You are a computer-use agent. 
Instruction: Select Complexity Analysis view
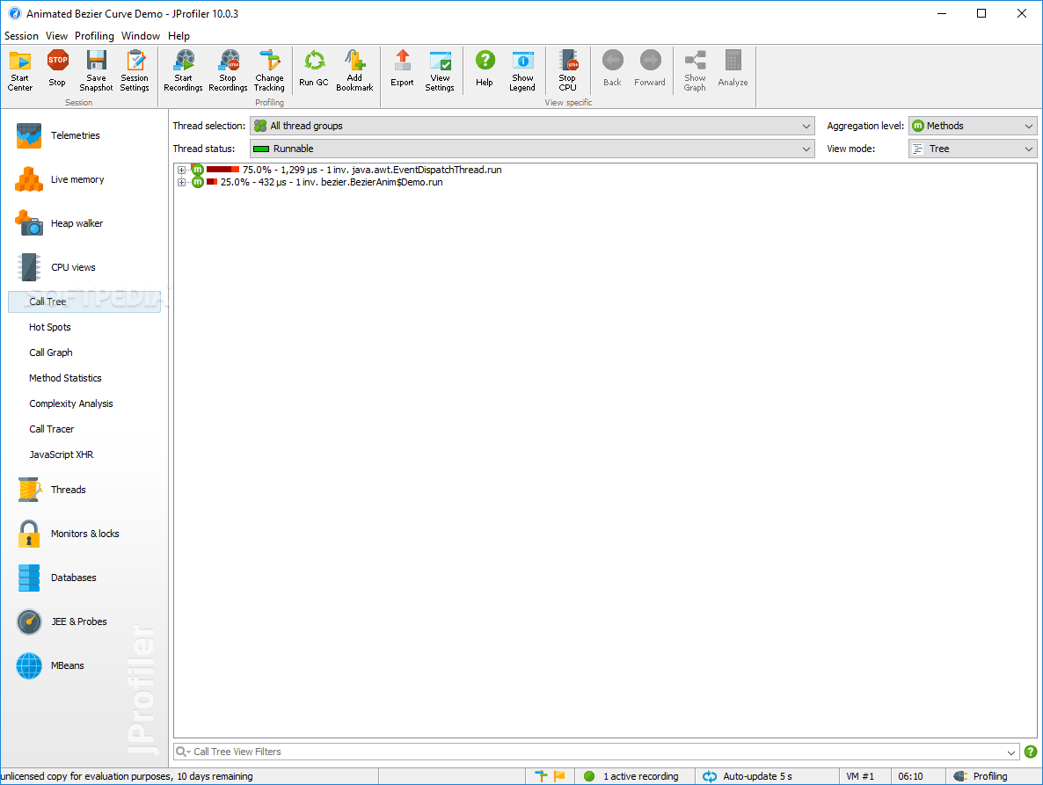tap(71, 403)
